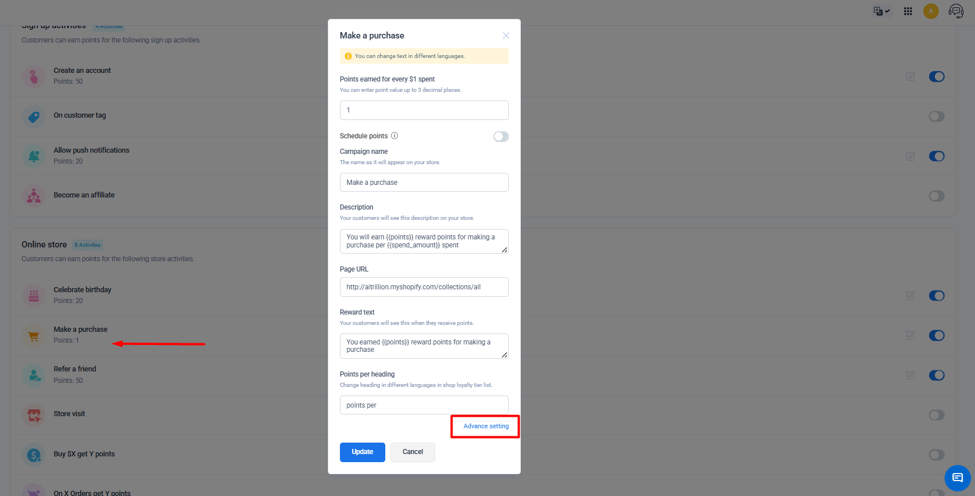Open the apps grid icon
The width and height of the screenshot is (975, 496).
coord(908,11)
